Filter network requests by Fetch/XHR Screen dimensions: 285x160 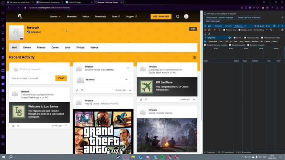point(213,41)
